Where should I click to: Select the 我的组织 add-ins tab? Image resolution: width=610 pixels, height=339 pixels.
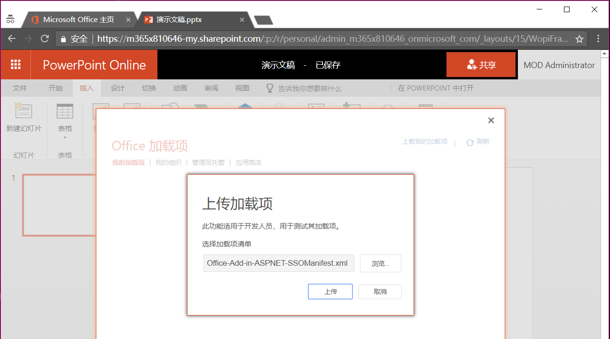[168, 162]
